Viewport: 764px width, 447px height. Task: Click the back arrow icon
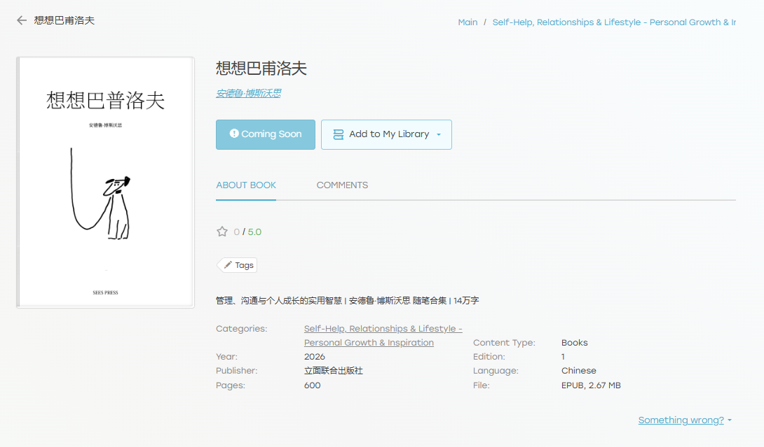tap(22, 21)
